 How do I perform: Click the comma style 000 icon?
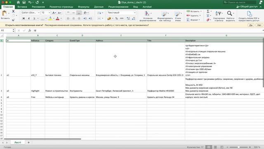[x=122, y=18]
